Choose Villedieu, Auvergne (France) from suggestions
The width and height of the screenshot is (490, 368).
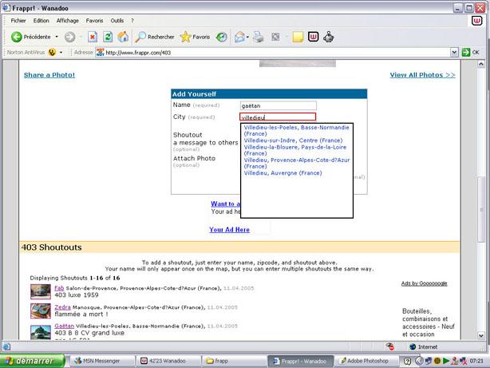[283, 172]
